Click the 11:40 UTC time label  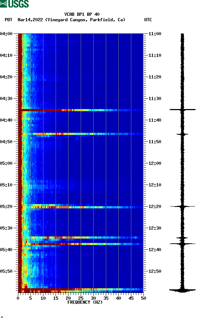pyautogui.click(x=155, y=120)
